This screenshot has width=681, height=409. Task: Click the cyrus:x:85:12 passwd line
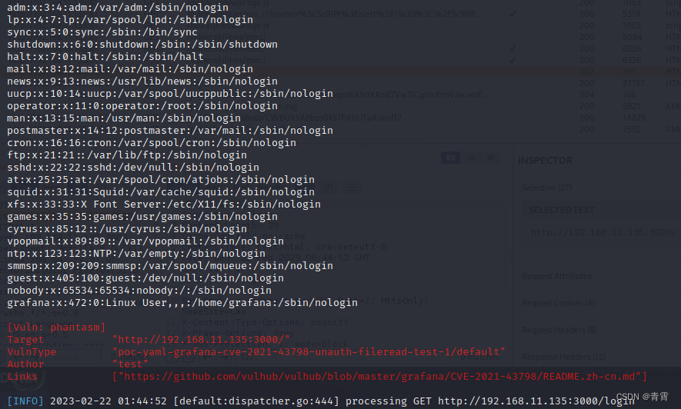pyautogui.click(x=127, y=228)
